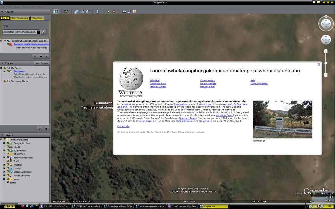
Task: Click the Places of Interest flag icon
Action: coord(11,175)
